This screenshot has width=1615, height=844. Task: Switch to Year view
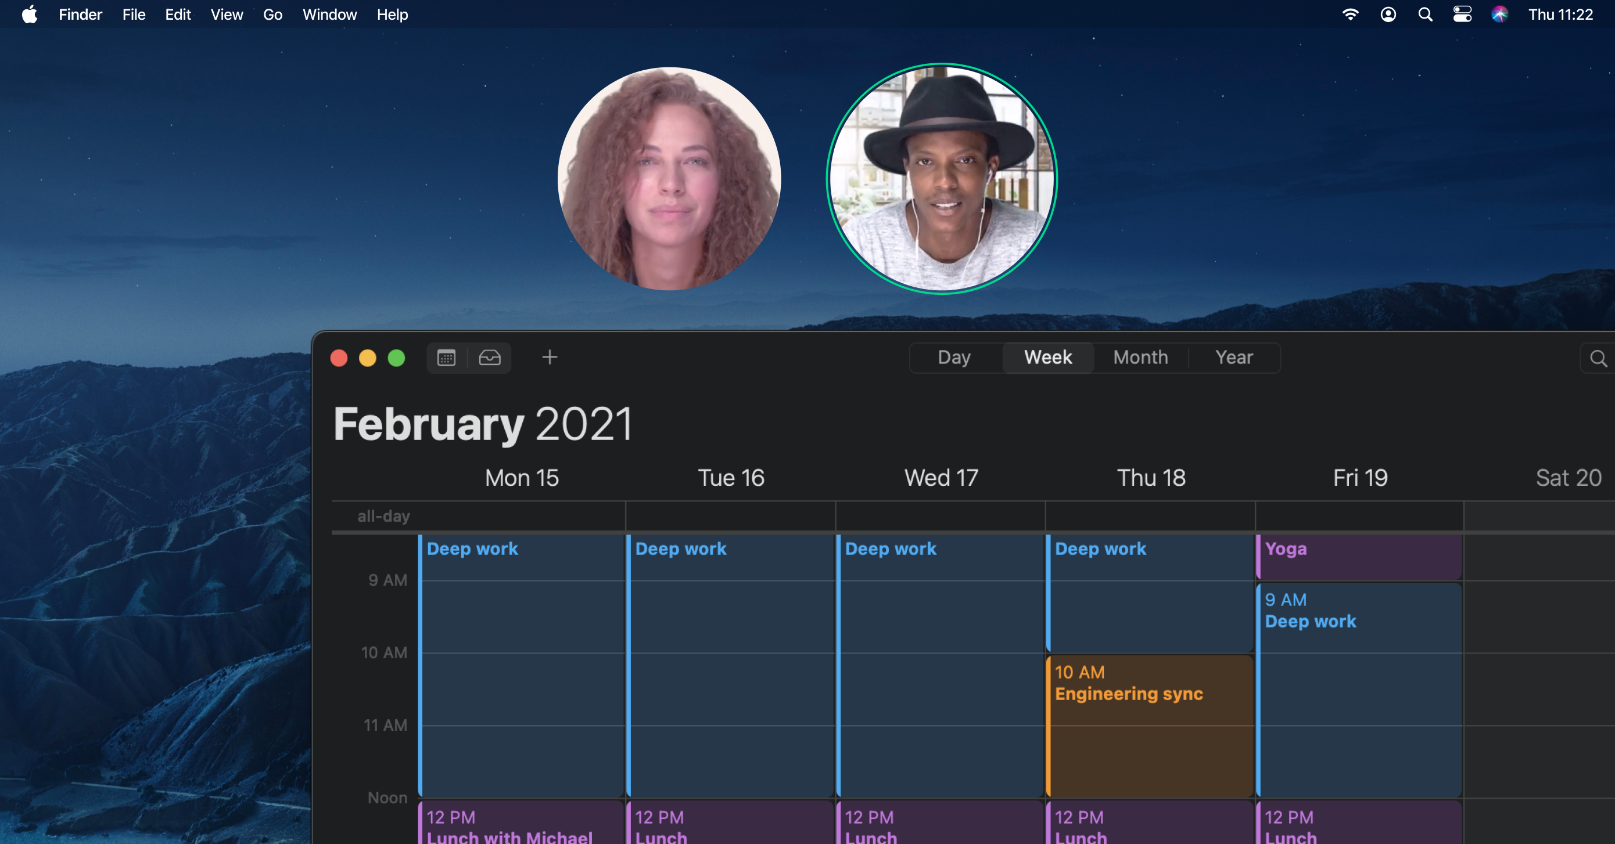tap(1234, 357)
